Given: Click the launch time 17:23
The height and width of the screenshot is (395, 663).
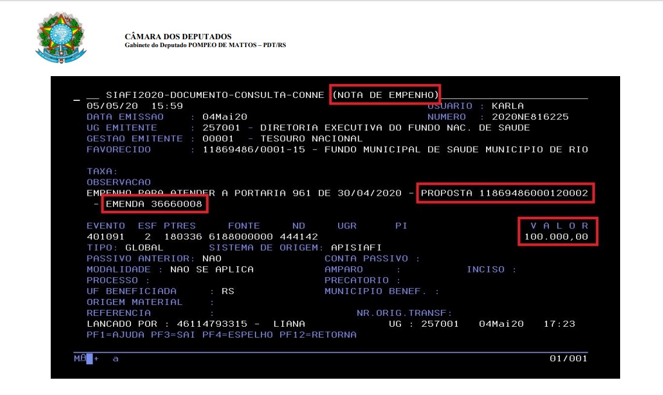Looking at the screenshot, I should click(559, 324).
